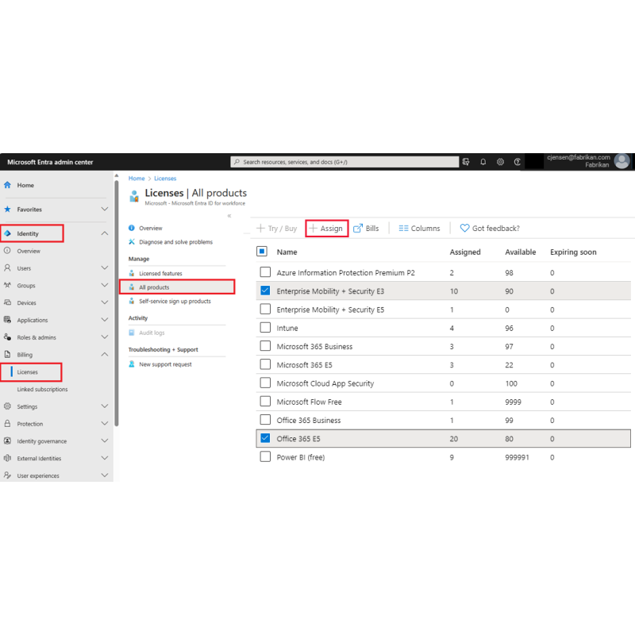This screenshot has width=635, height=635.
Task: Tick the Microsoft 365 E5 checkbox
Action: click(x=265, y=364)
